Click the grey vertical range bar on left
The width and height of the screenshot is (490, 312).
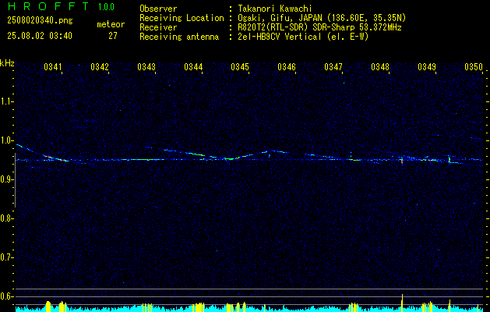[x=15, y=180]
